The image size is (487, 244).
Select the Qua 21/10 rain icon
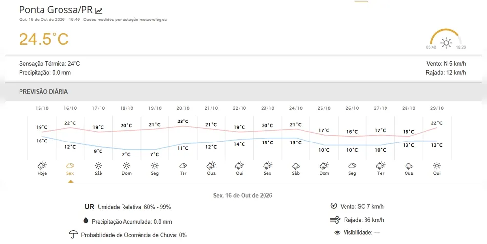coord(211,165)
